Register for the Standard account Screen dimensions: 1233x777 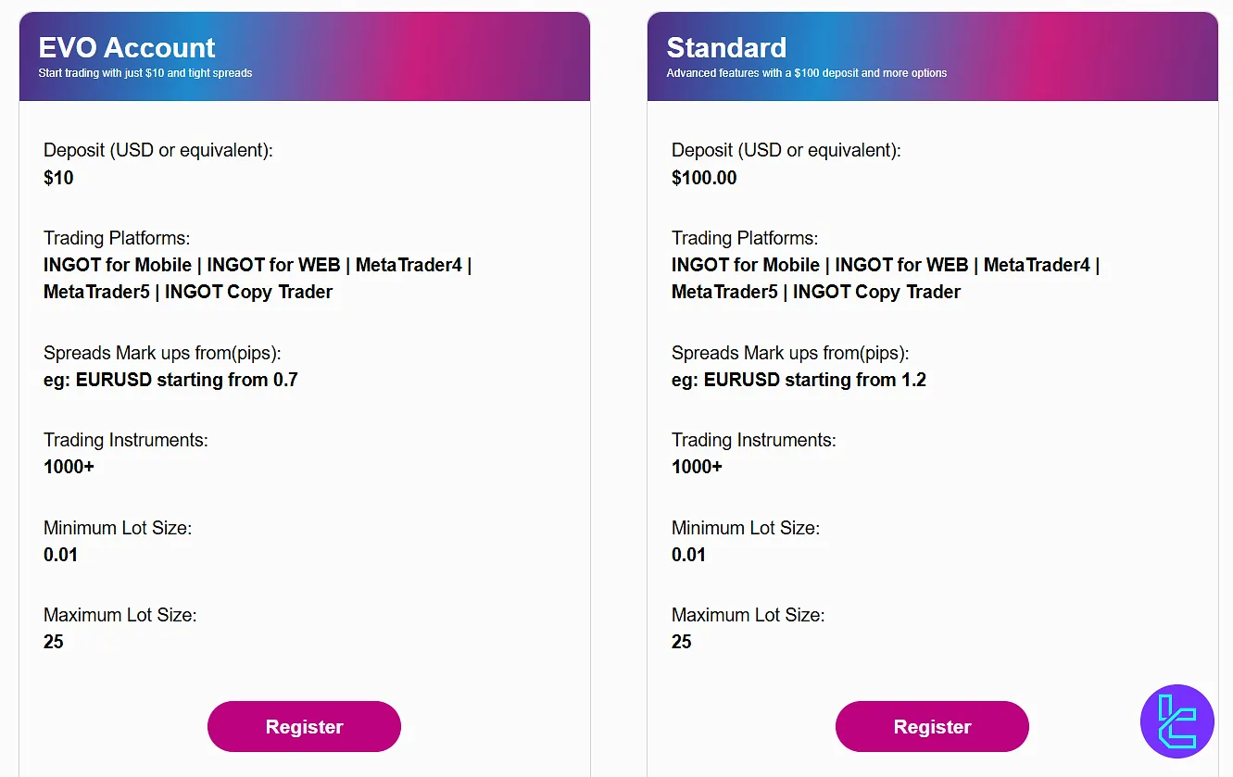click(x=932, y=727)
